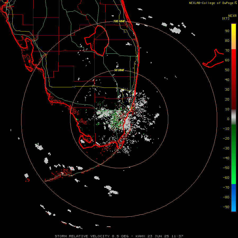Click the gray zero band of color bar

point(234,117)
